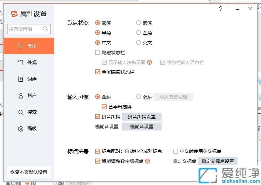Click the 模糊音设置 button
Screen dimensions: 261x185
[x=142, y=127]
